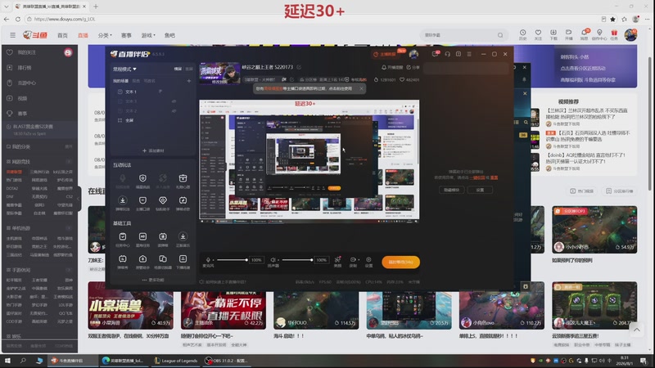
Task: Open the 分类 dropdown in Douyu navigation
Action: click(x=105, y=35)
